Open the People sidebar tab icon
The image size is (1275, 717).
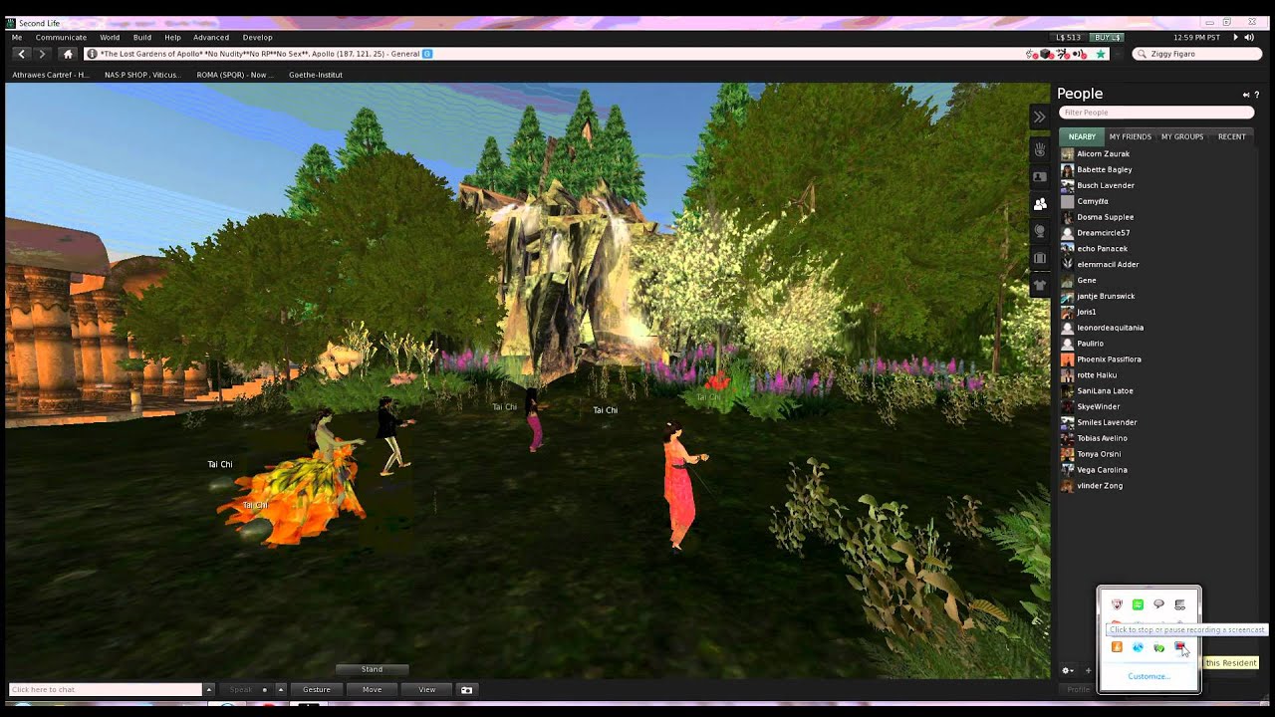(1040, 203)
